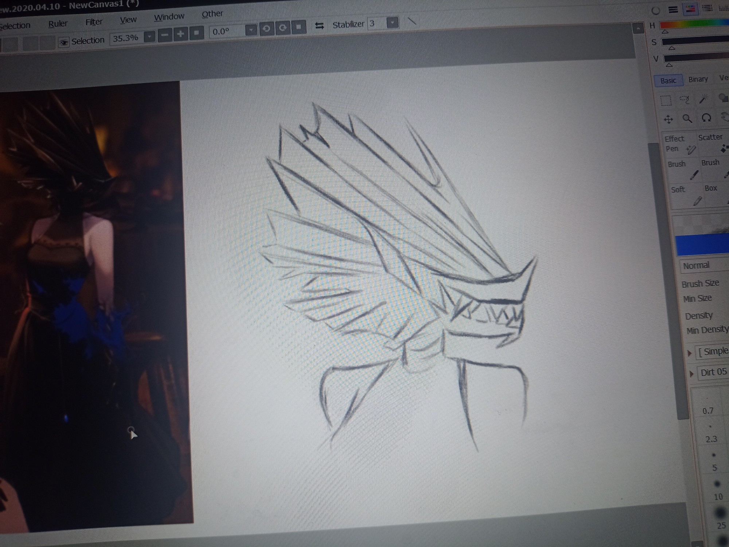The height and width of the screenshot is (547, 729).
Task: Open the [Simple brush shape dropdown
Action: 713,351
